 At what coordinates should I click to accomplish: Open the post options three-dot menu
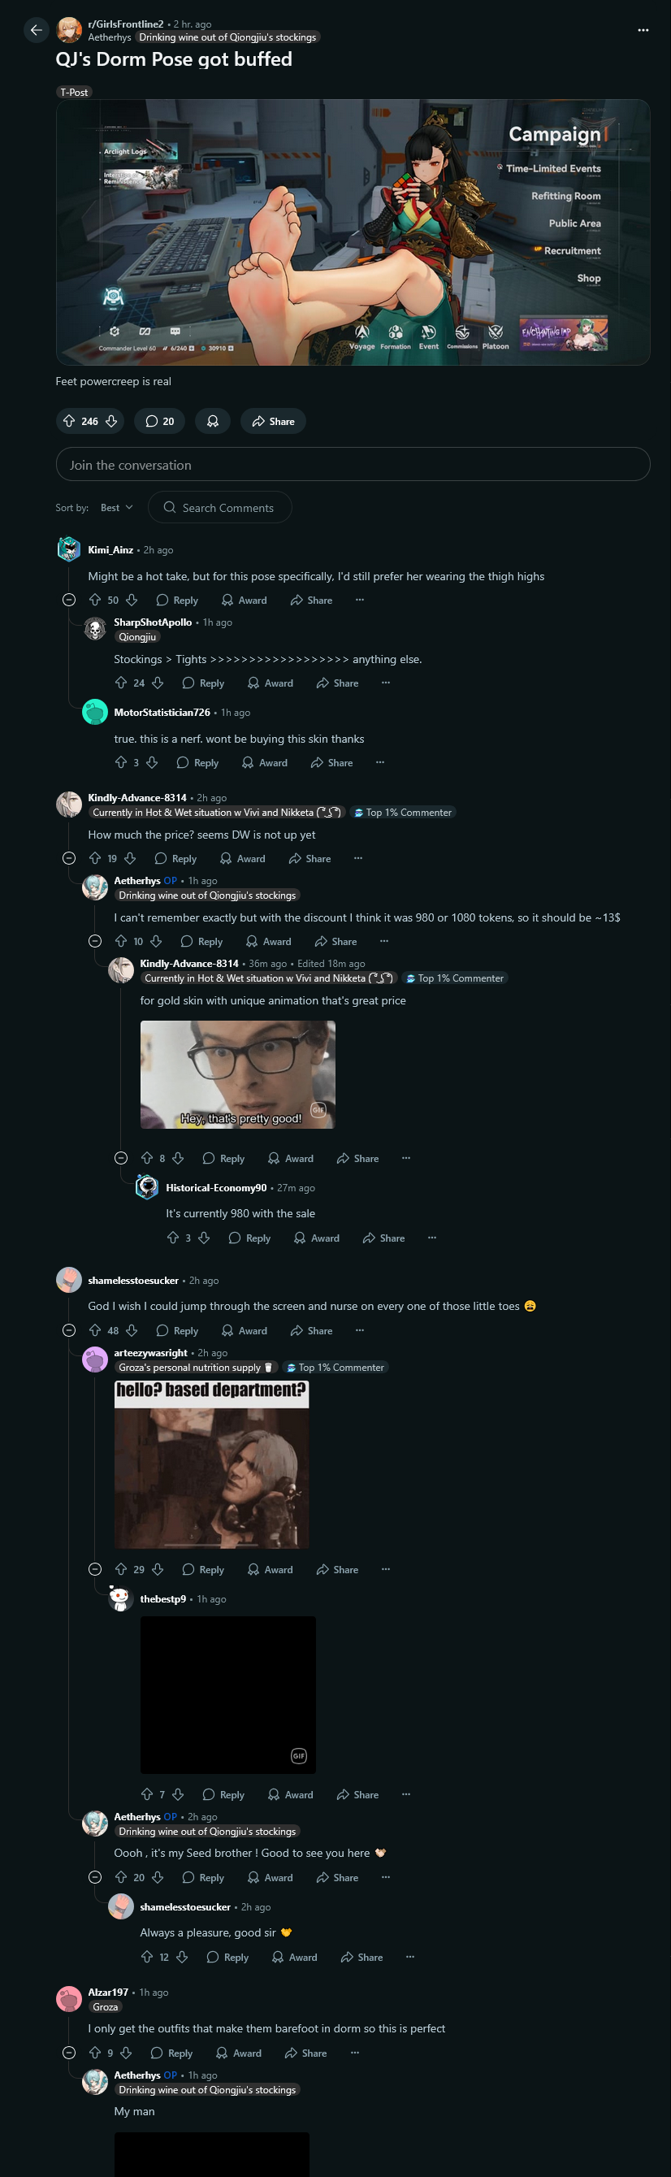click(x=643, y=30)
